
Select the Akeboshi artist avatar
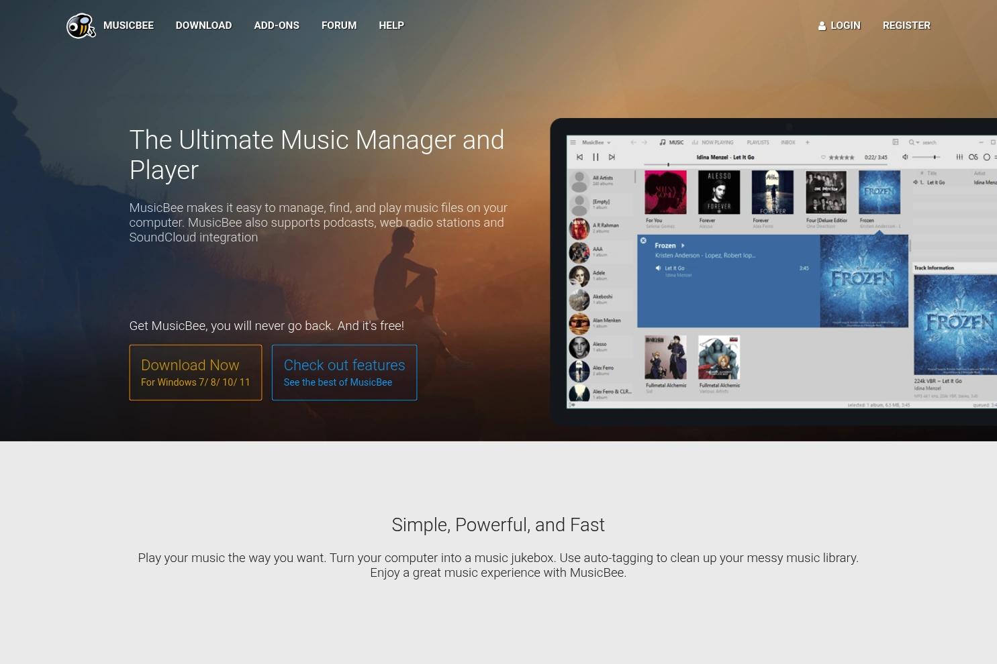579,300
